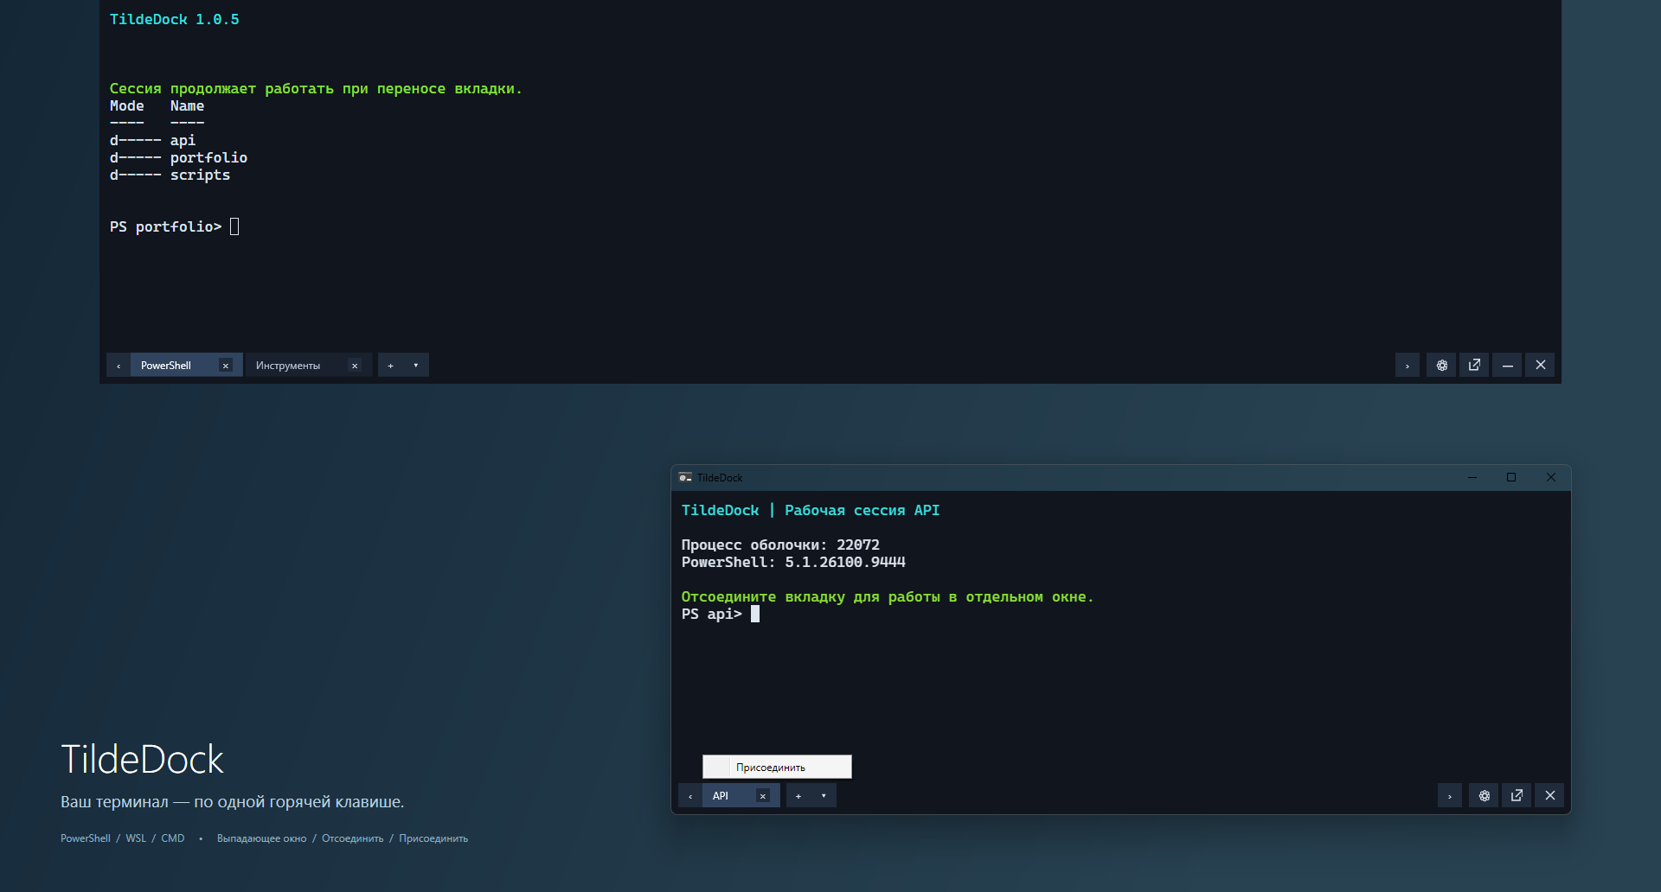1661x892 pixels.
Task: Click the 'WSL' text in the footer
Action: click(x=136, y=838)
